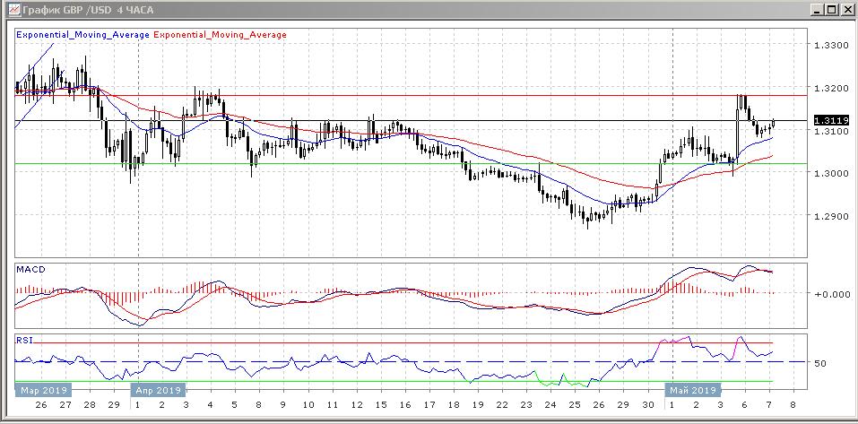
Task: Select the Май 2019 month marker
Action: 691,391
